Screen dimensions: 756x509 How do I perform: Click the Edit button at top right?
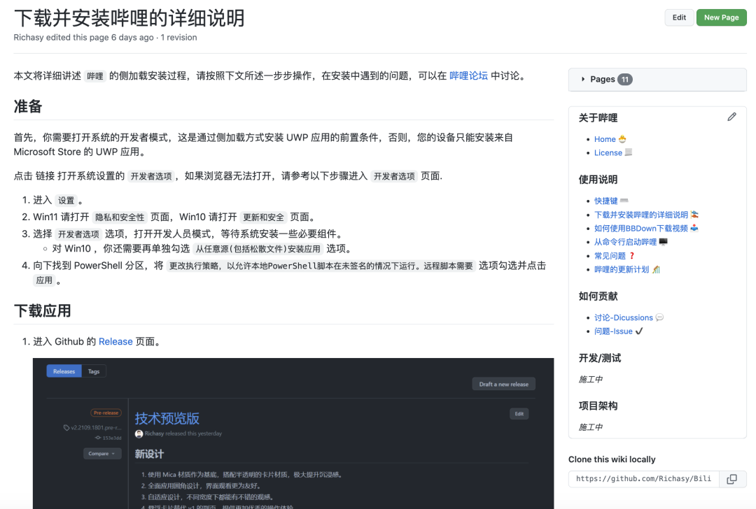click(679, 17)
